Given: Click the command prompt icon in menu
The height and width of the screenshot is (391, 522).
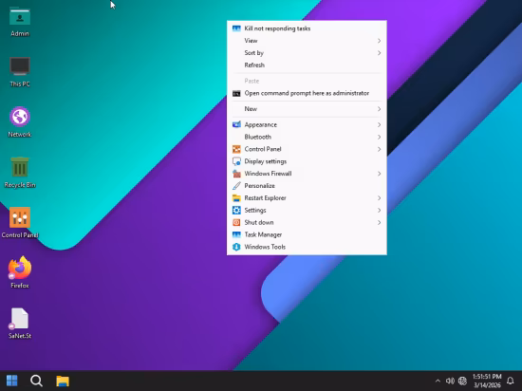Looking at the screenshot, I should 236,94.
